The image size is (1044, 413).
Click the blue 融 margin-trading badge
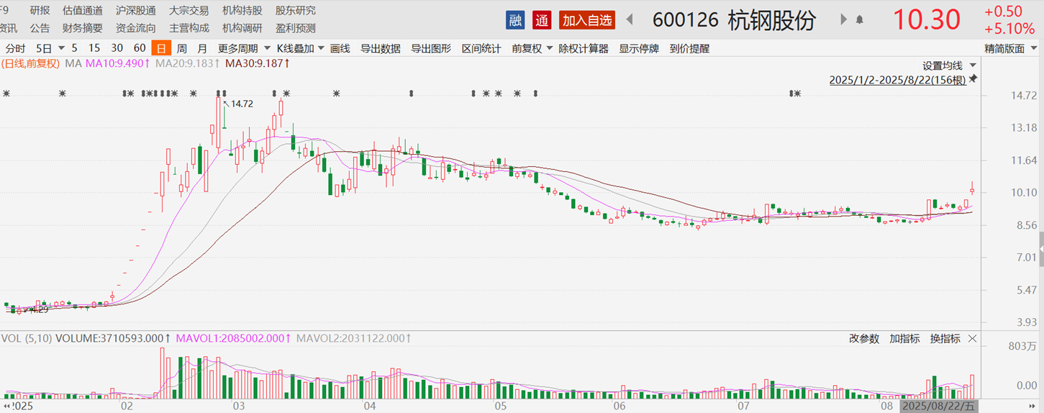pyautogui.click(x=515, y=20)
